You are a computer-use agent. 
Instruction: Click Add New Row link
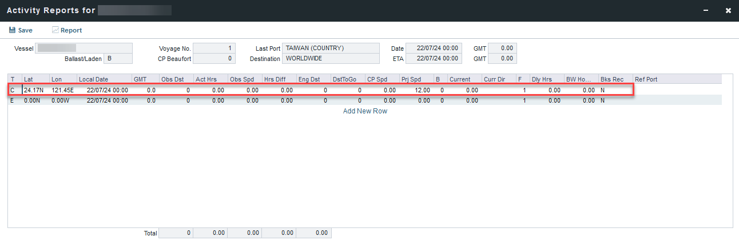[x=365, y=111]
